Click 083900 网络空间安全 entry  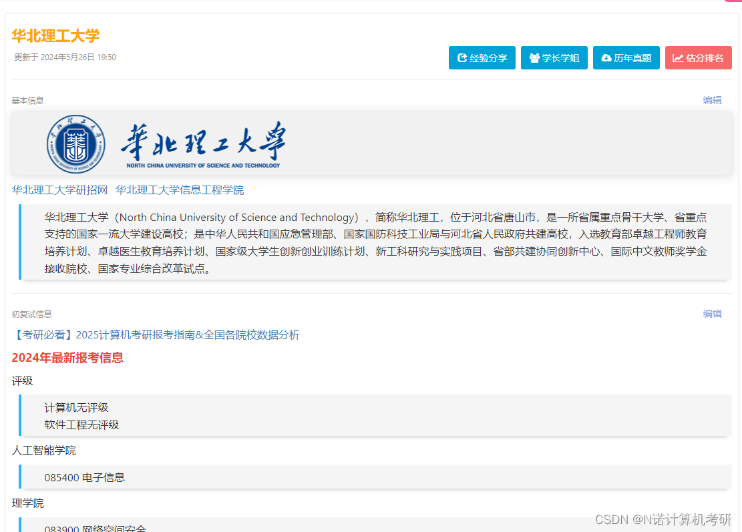point(95,528)
